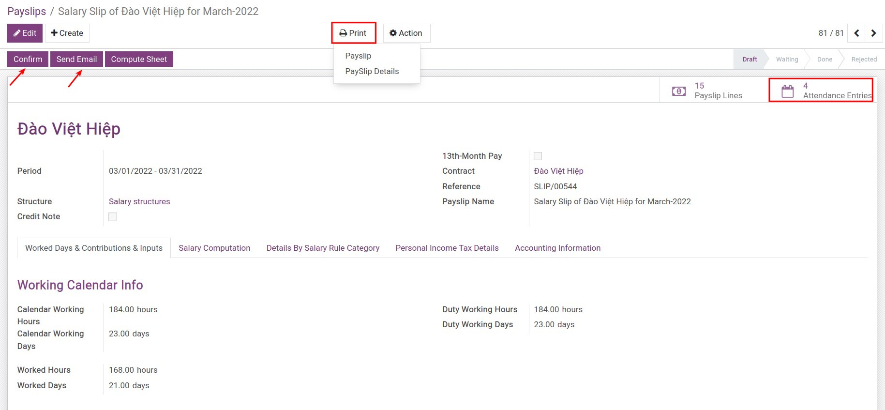
Task: Toggle the Credit Note checkbox
Action: 113,217
